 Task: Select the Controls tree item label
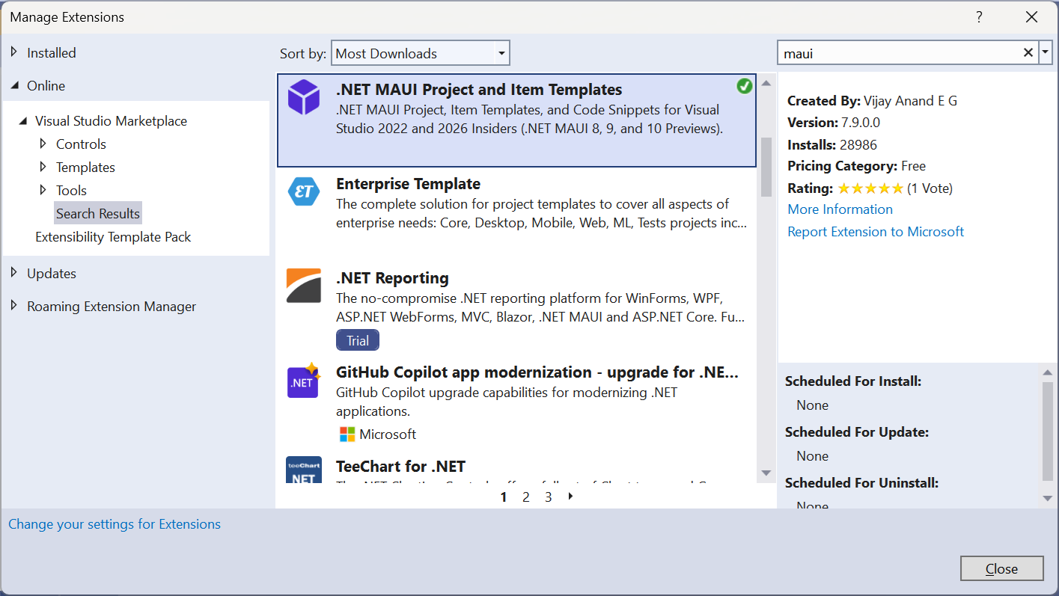click(81, 144)
